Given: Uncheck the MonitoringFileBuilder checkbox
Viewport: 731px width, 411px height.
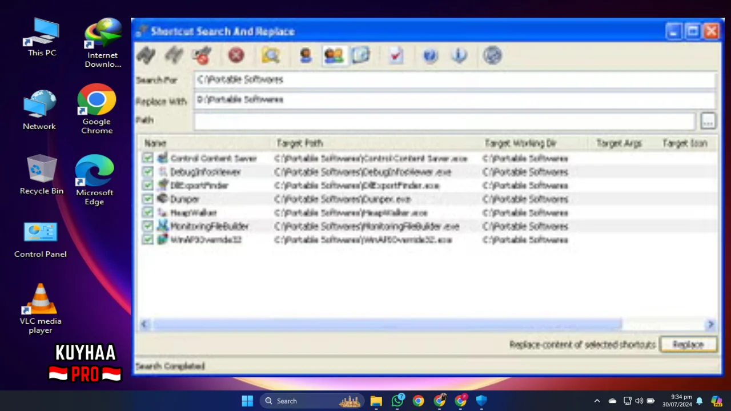Looking at the screenshot, I should coord(148,226).
